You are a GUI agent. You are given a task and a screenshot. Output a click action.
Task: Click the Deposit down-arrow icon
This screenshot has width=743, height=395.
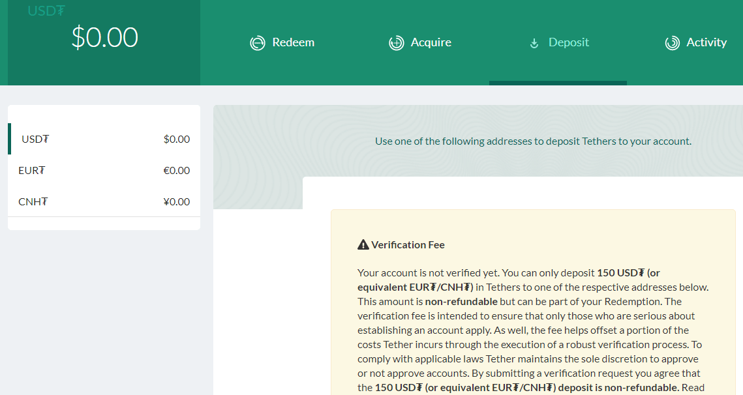[534, 44]
